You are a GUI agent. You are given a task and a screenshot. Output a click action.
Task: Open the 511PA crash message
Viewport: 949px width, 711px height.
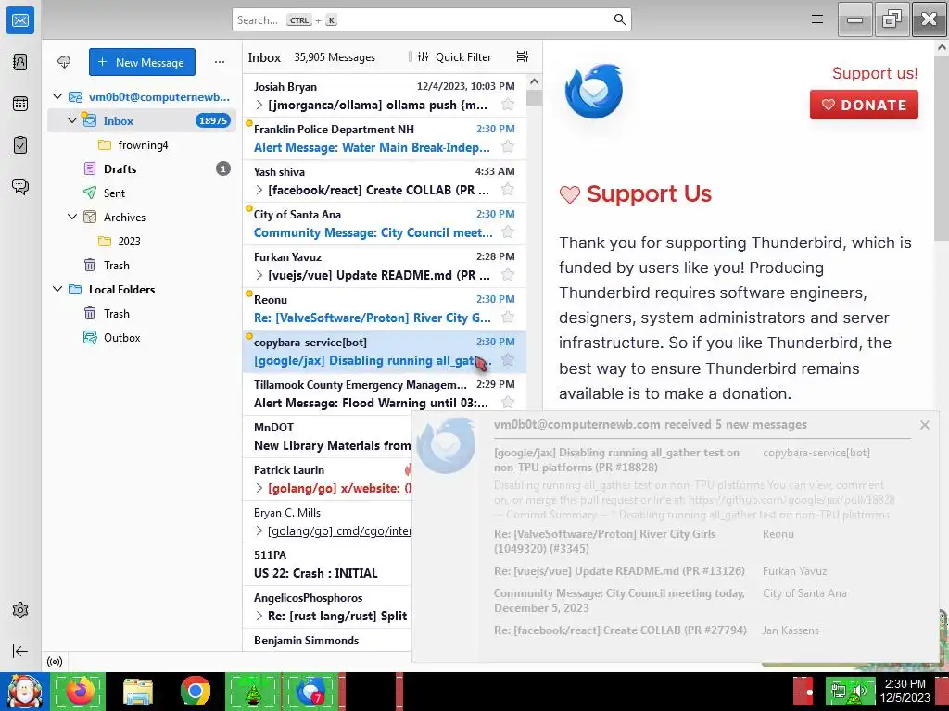click(327, 564)
